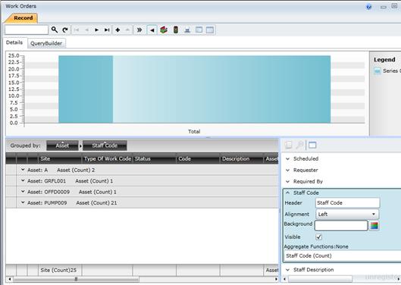The image size is (401, 285).
Task: Click the double chevron expand icon
Action: (139, 30)
